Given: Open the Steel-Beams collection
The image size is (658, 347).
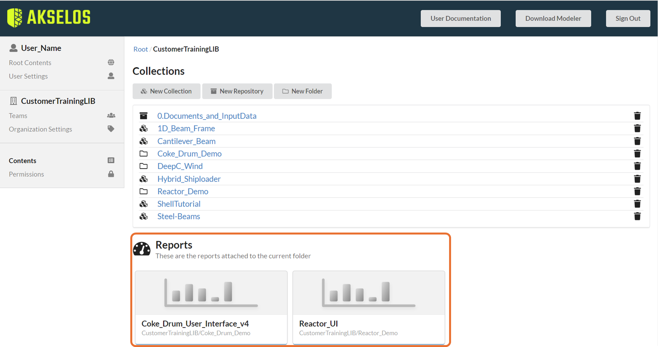Looking at the screenshot, I should click(179, 216).
